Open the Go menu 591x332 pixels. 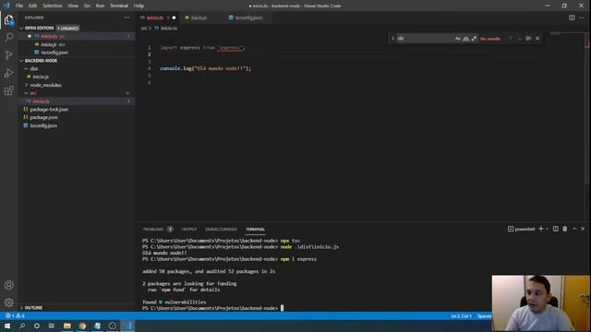[87, 6]
